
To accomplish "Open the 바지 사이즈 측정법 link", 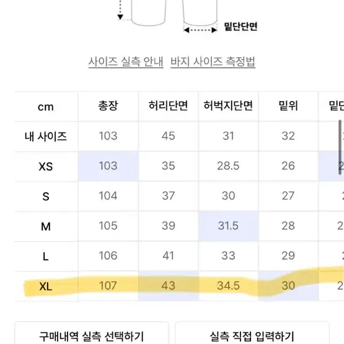I will point(213,61).
